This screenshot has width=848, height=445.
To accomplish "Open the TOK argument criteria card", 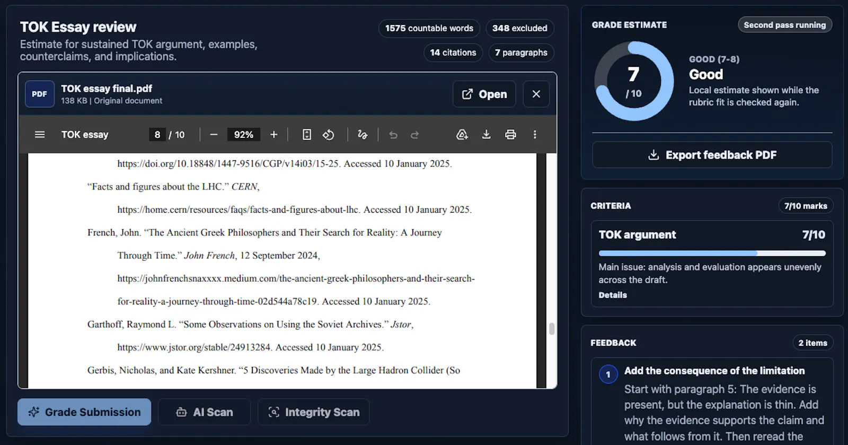I will (712, 264).
